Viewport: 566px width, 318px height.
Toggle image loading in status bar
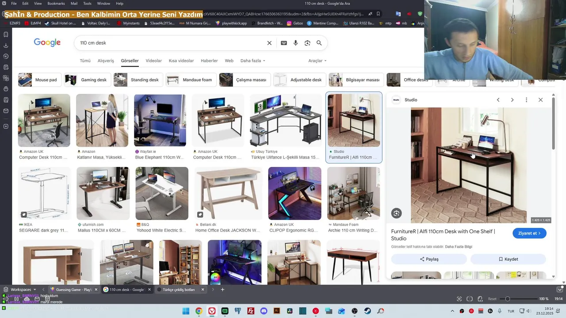pyautogui.click(x=480, y=299)
